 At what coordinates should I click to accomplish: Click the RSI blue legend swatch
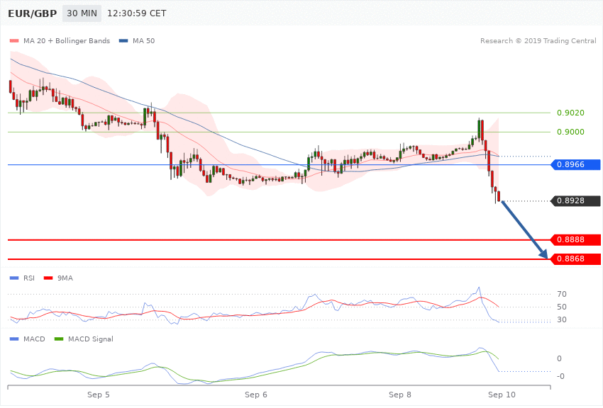[x=14, y=278]
